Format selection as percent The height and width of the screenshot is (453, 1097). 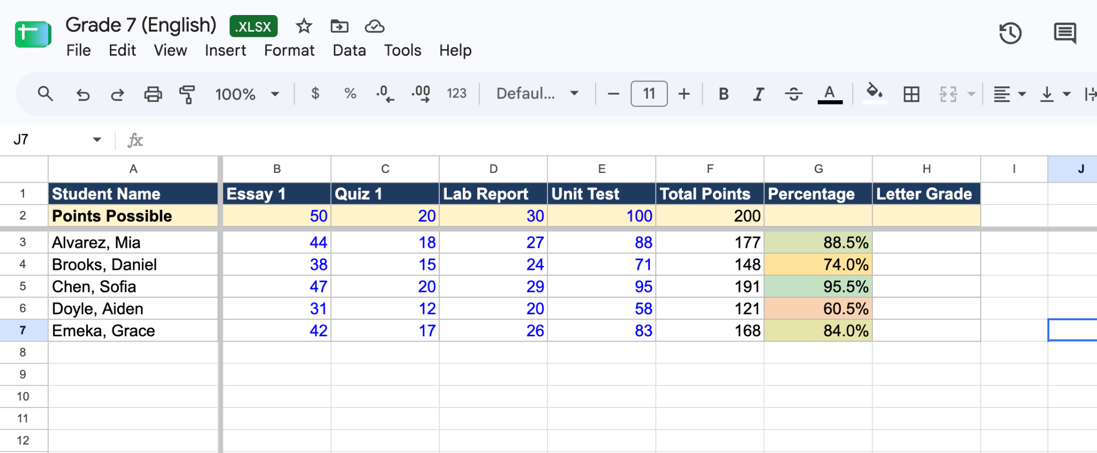[x=350, y=94]
